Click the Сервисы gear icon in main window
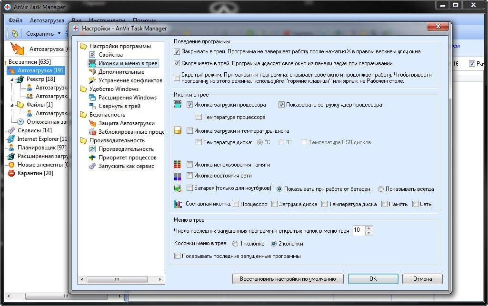The image size is (488, 306). click(x=11, y=130)
